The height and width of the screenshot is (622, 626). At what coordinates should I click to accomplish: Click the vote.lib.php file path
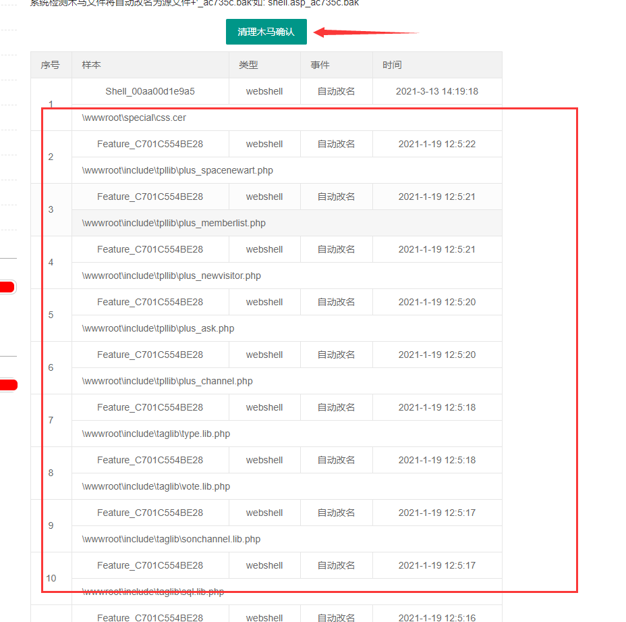pos(156,486)
